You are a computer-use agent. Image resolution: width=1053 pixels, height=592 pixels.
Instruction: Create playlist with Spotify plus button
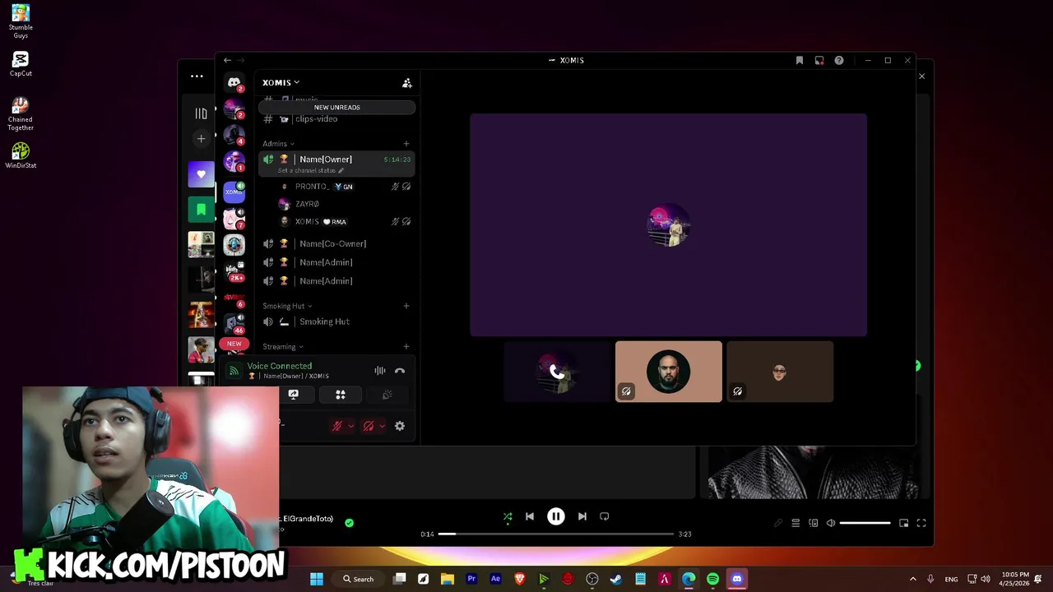tap(201, 139)
